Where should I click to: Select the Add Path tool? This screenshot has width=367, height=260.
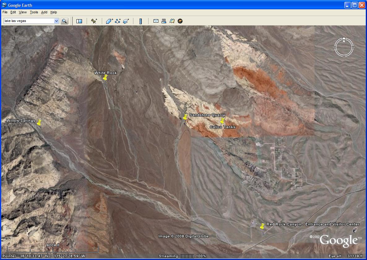point(118,21)
